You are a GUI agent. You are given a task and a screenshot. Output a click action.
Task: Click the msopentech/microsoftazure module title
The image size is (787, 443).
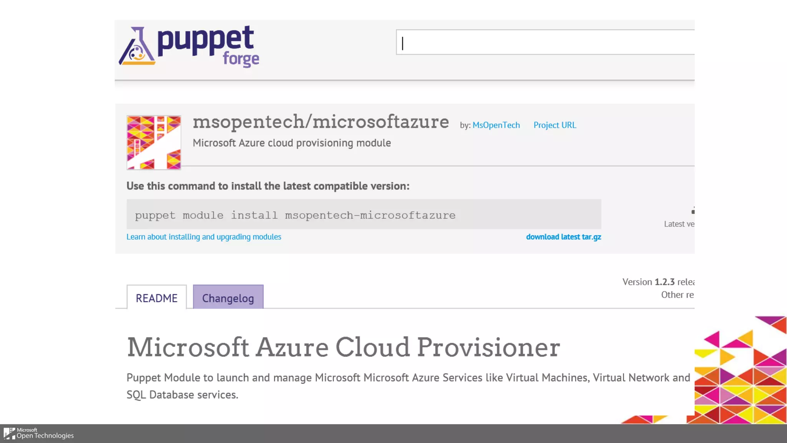pyautogui.click(x=320, y=122)
